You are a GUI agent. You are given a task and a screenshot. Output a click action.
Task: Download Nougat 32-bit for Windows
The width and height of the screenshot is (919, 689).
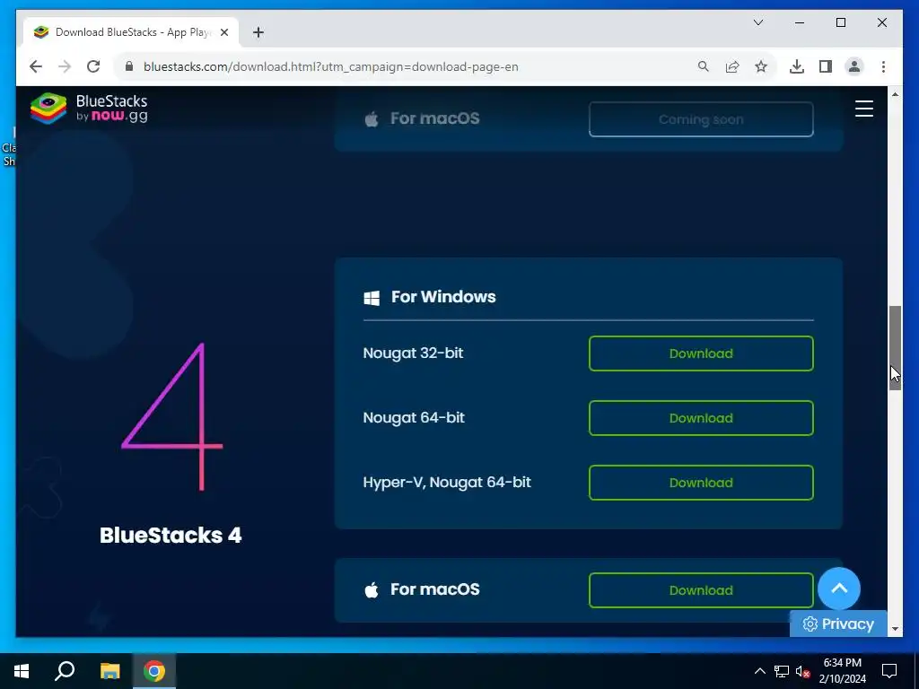click(701, 353)
